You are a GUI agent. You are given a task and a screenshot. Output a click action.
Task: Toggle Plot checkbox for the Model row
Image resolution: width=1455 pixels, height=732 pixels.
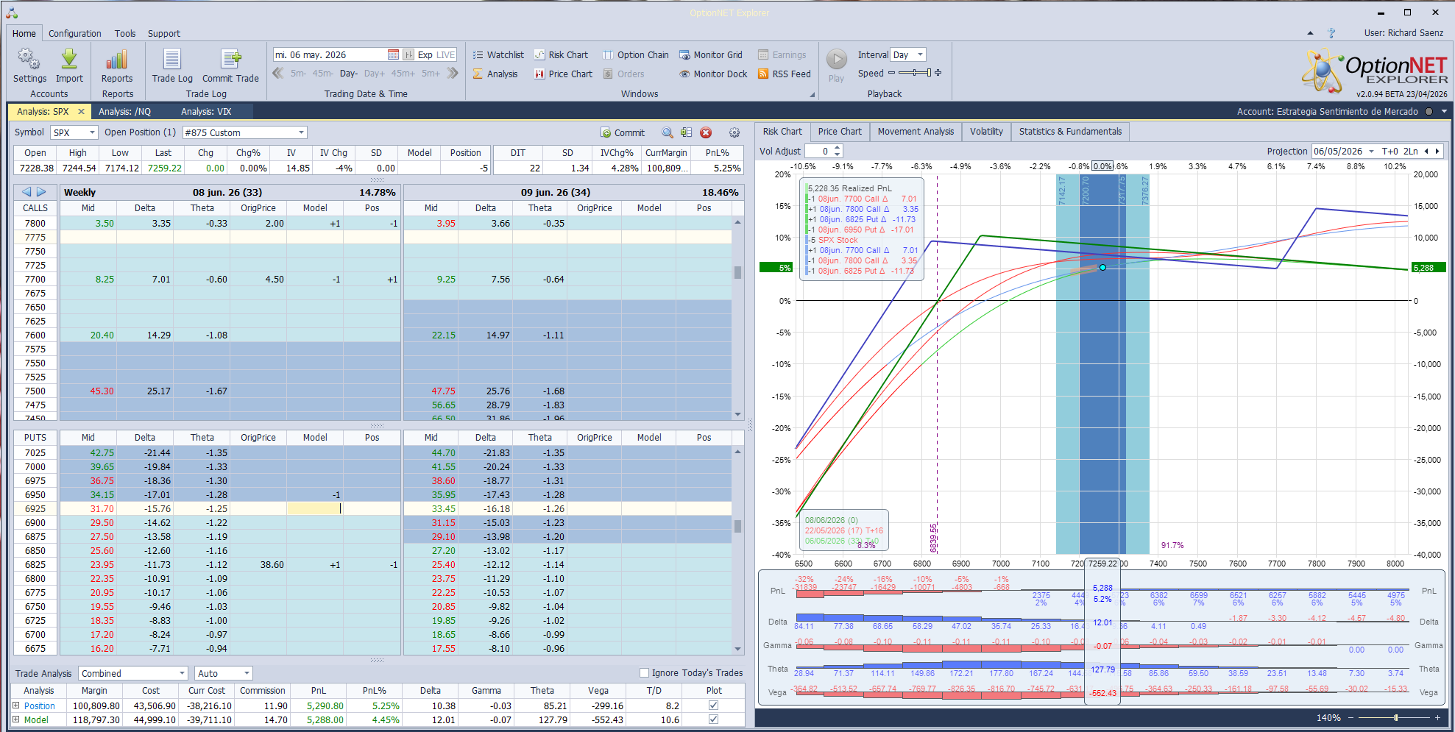(713, 719)
